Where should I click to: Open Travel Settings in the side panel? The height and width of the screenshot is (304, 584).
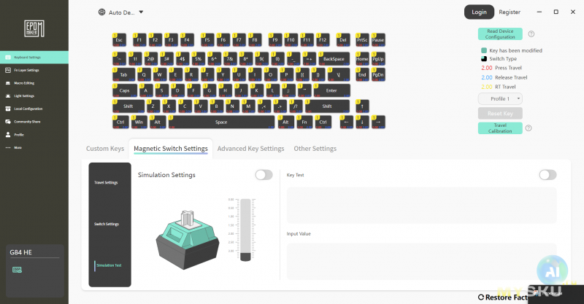tap(106, 183)
